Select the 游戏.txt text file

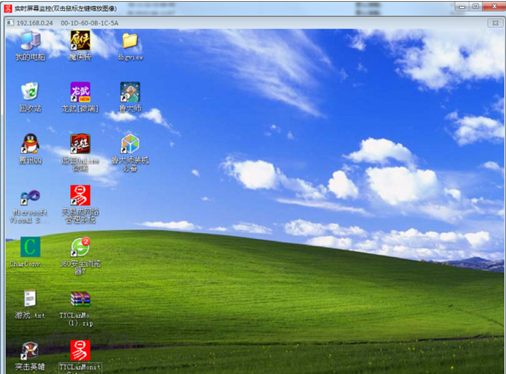coord(30,304)
